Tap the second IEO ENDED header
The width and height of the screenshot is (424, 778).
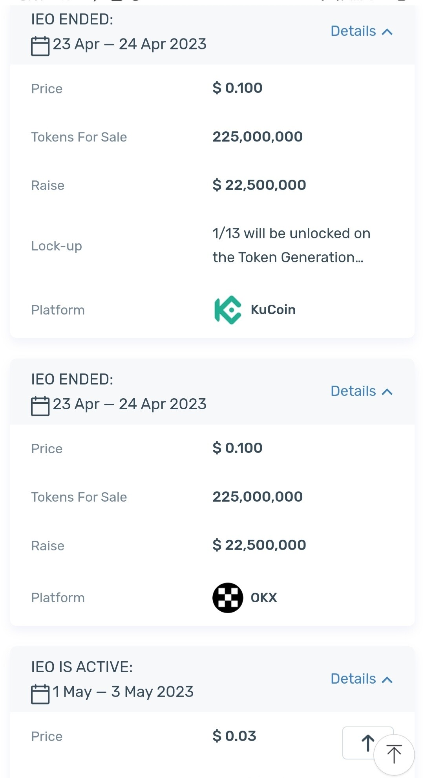click(72, 379)
